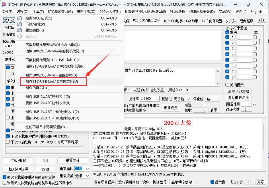The width and height of the screenshot is (269, 188).
Task: Switch to USB-HID助手 tab
Action: pos(173,21)
